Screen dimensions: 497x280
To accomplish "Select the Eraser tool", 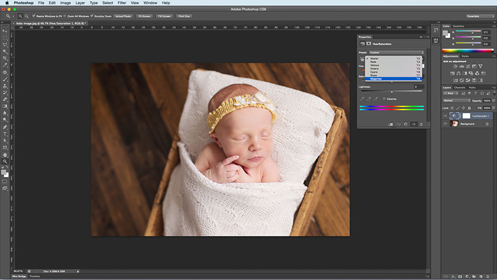I will click(x=5, y=100).
